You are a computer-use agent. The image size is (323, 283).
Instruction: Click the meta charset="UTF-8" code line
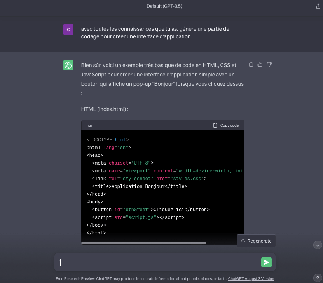click(122, 163)
